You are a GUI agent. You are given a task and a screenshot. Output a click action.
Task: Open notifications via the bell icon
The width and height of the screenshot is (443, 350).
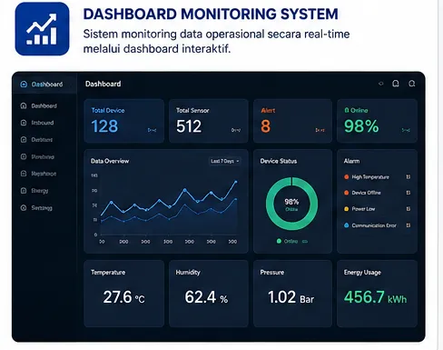pos(396,84)
